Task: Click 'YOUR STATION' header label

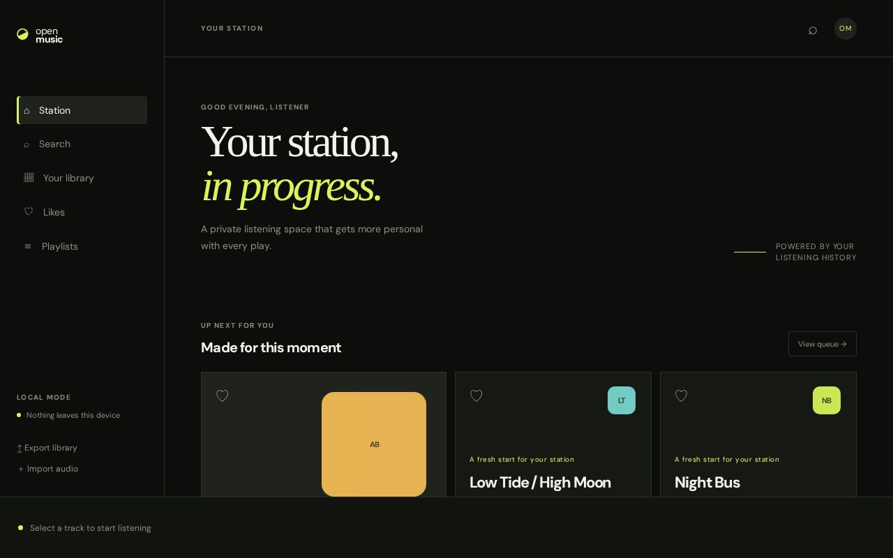Action: pyautogui.click(x=232, y=29)
